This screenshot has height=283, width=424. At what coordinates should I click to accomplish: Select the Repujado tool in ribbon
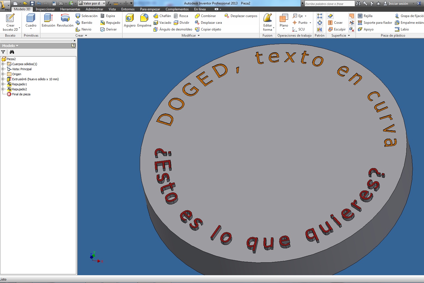[110, 23]
